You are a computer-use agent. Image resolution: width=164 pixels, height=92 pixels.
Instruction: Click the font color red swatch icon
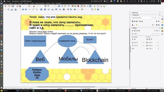tap(133, 25)
